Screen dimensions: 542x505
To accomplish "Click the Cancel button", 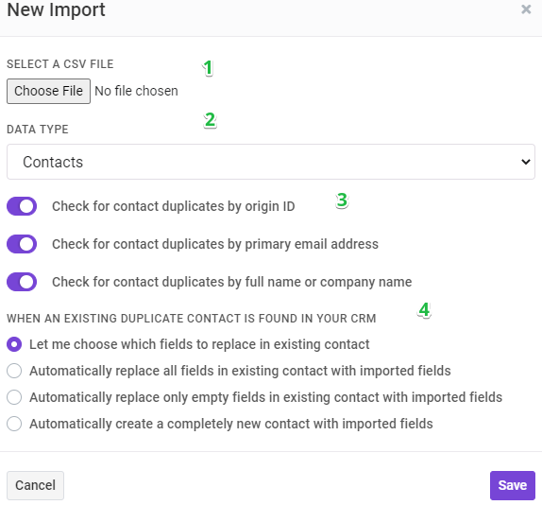I will point(35,485).
